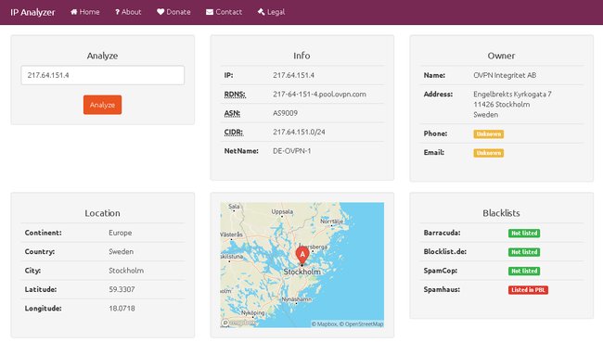Click the Barracuda Not listed badge
The image size is (603, 342).
coord(524,233)
